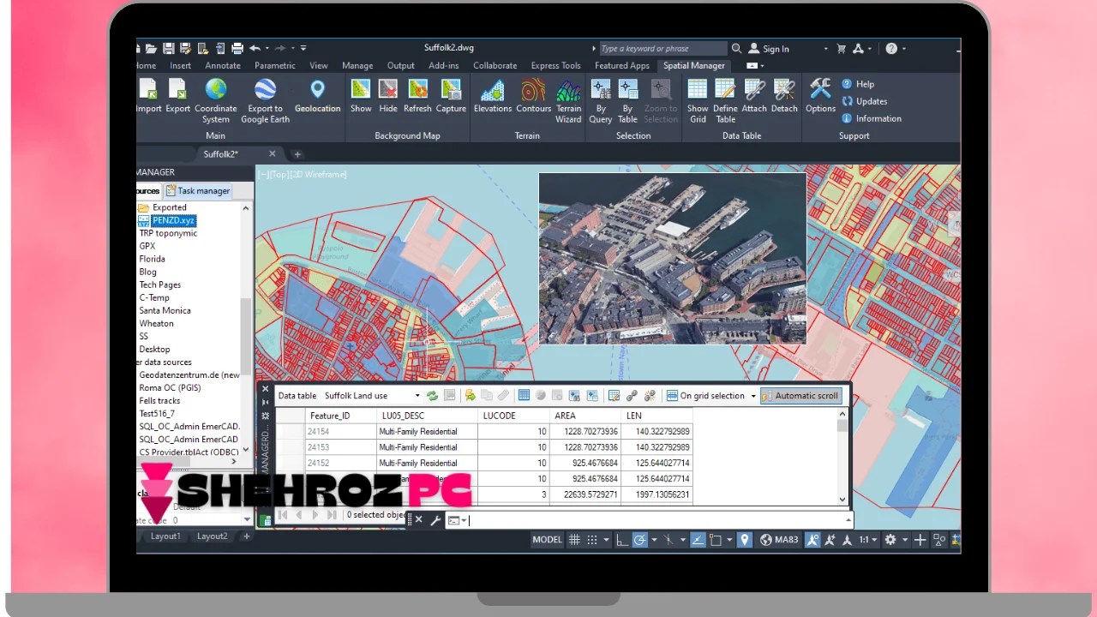
Task: Open the Annotate ribbon tab
Action: [x=223, y=65]
